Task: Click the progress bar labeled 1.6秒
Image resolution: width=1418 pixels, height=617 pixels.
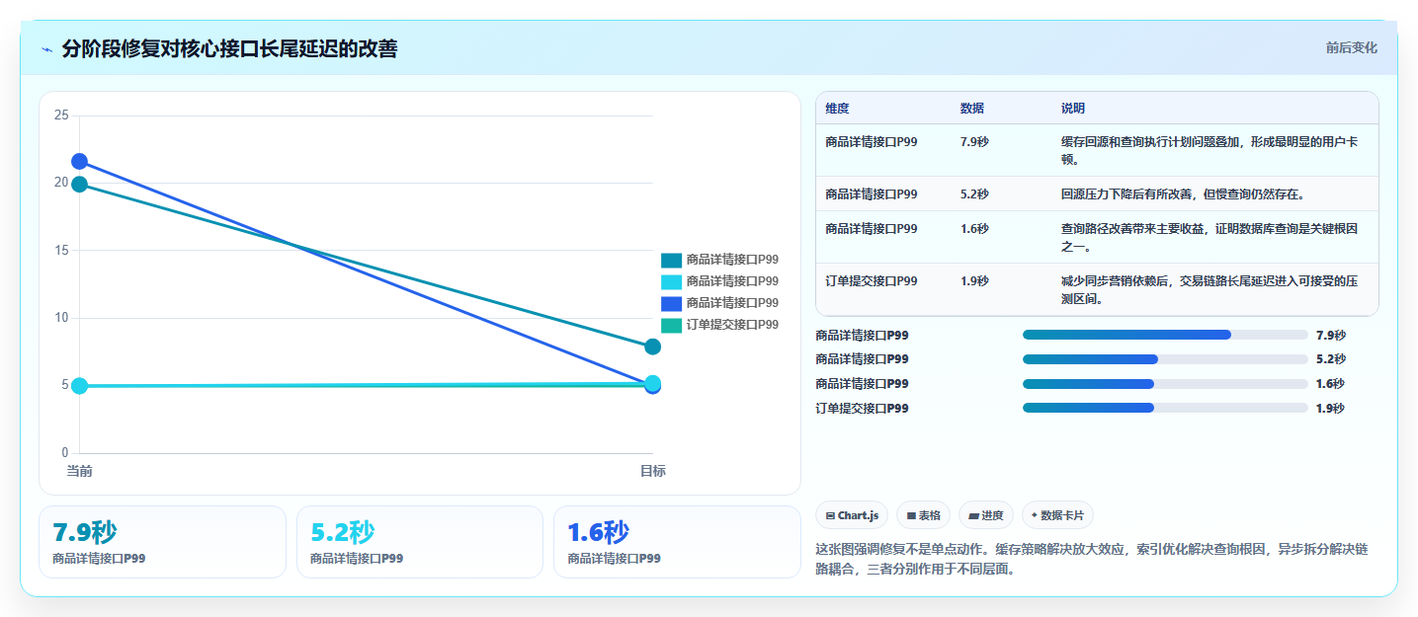Action: (x=1165, y=384)
